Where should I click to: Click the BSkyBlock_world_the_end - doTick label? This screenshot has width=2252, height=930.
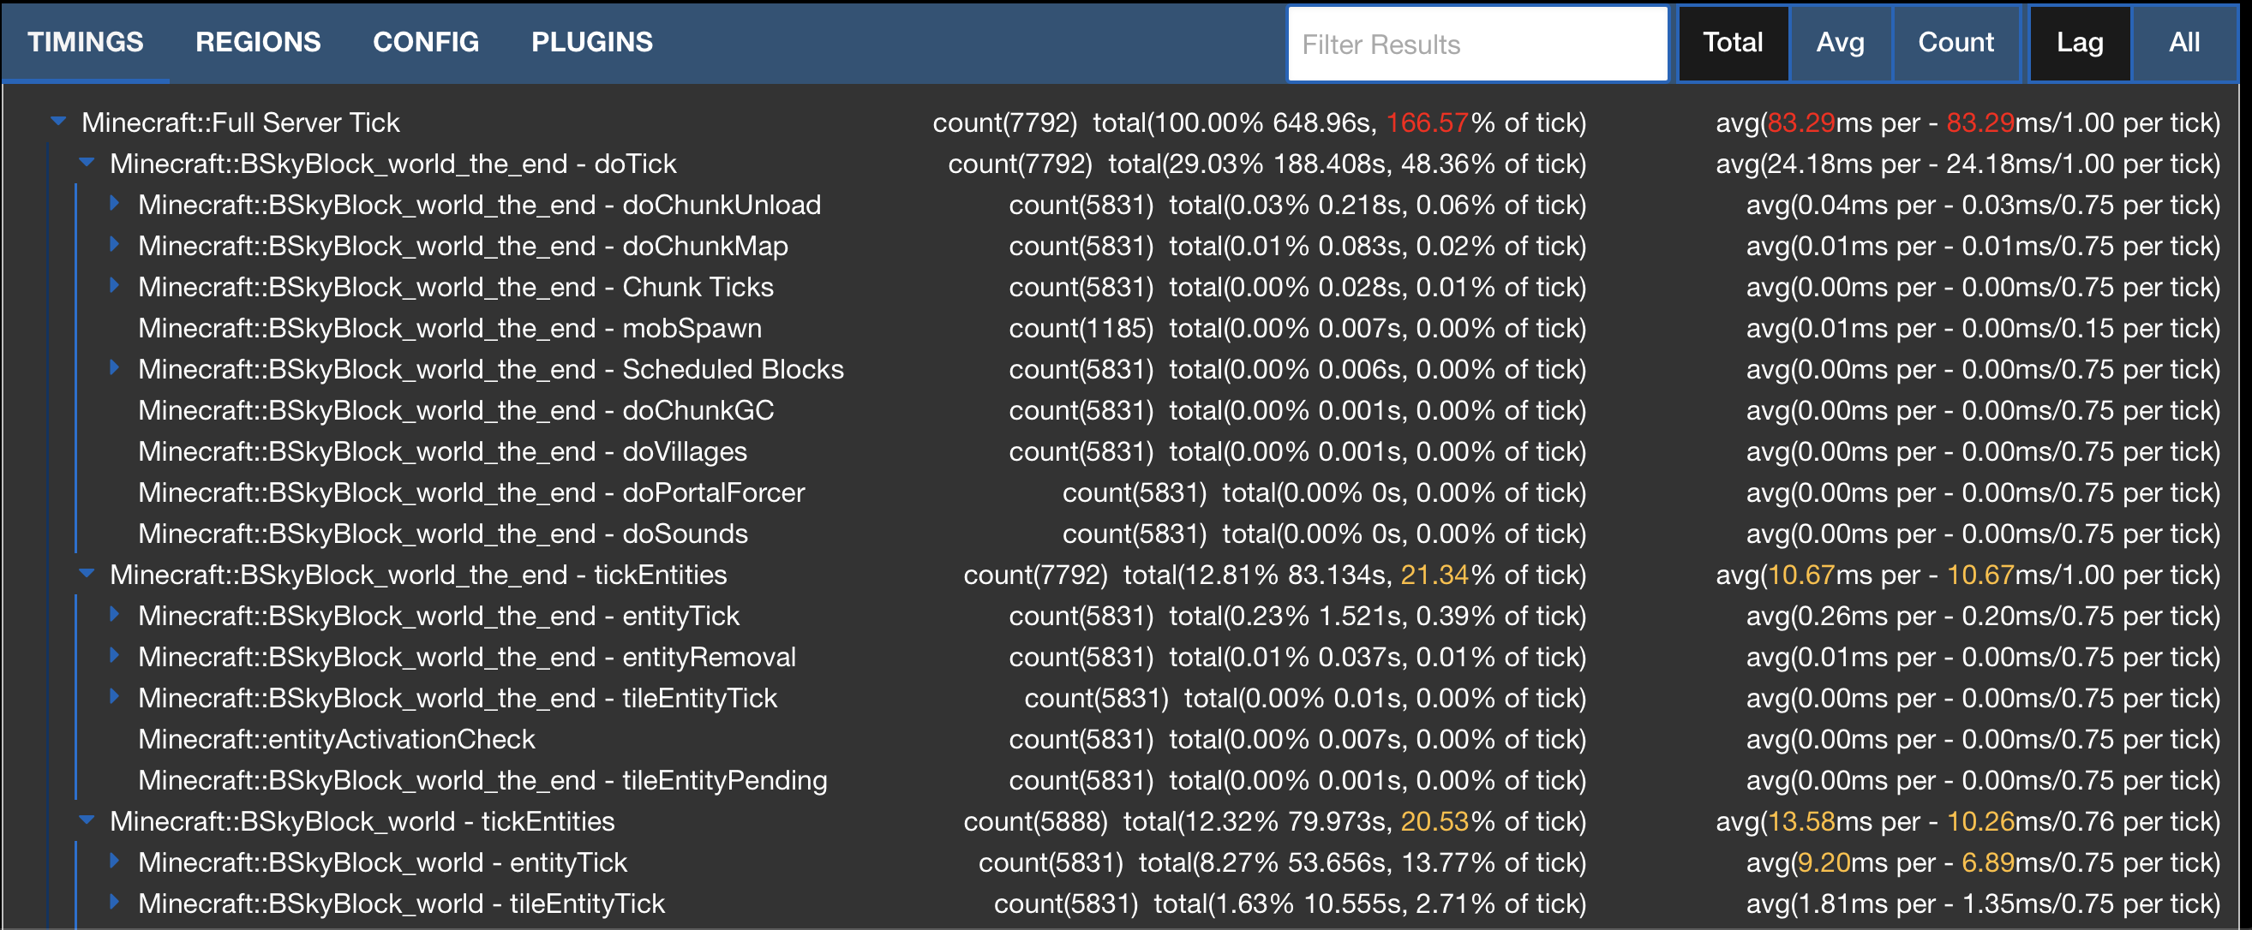[x=393, y=164]
